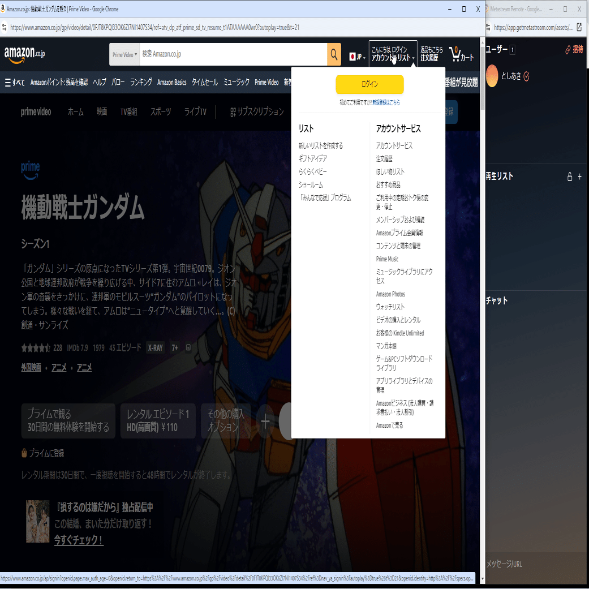Click the 今すぐチェック! promotion link
The width and height of the screenshot is (589, 589).
pyautogui.click(x=79, y=540)
